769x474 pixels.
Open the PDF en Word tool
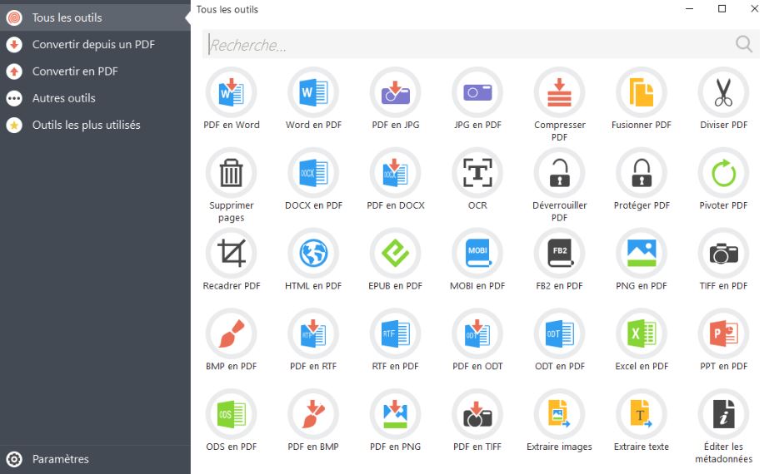click(232, 92)
